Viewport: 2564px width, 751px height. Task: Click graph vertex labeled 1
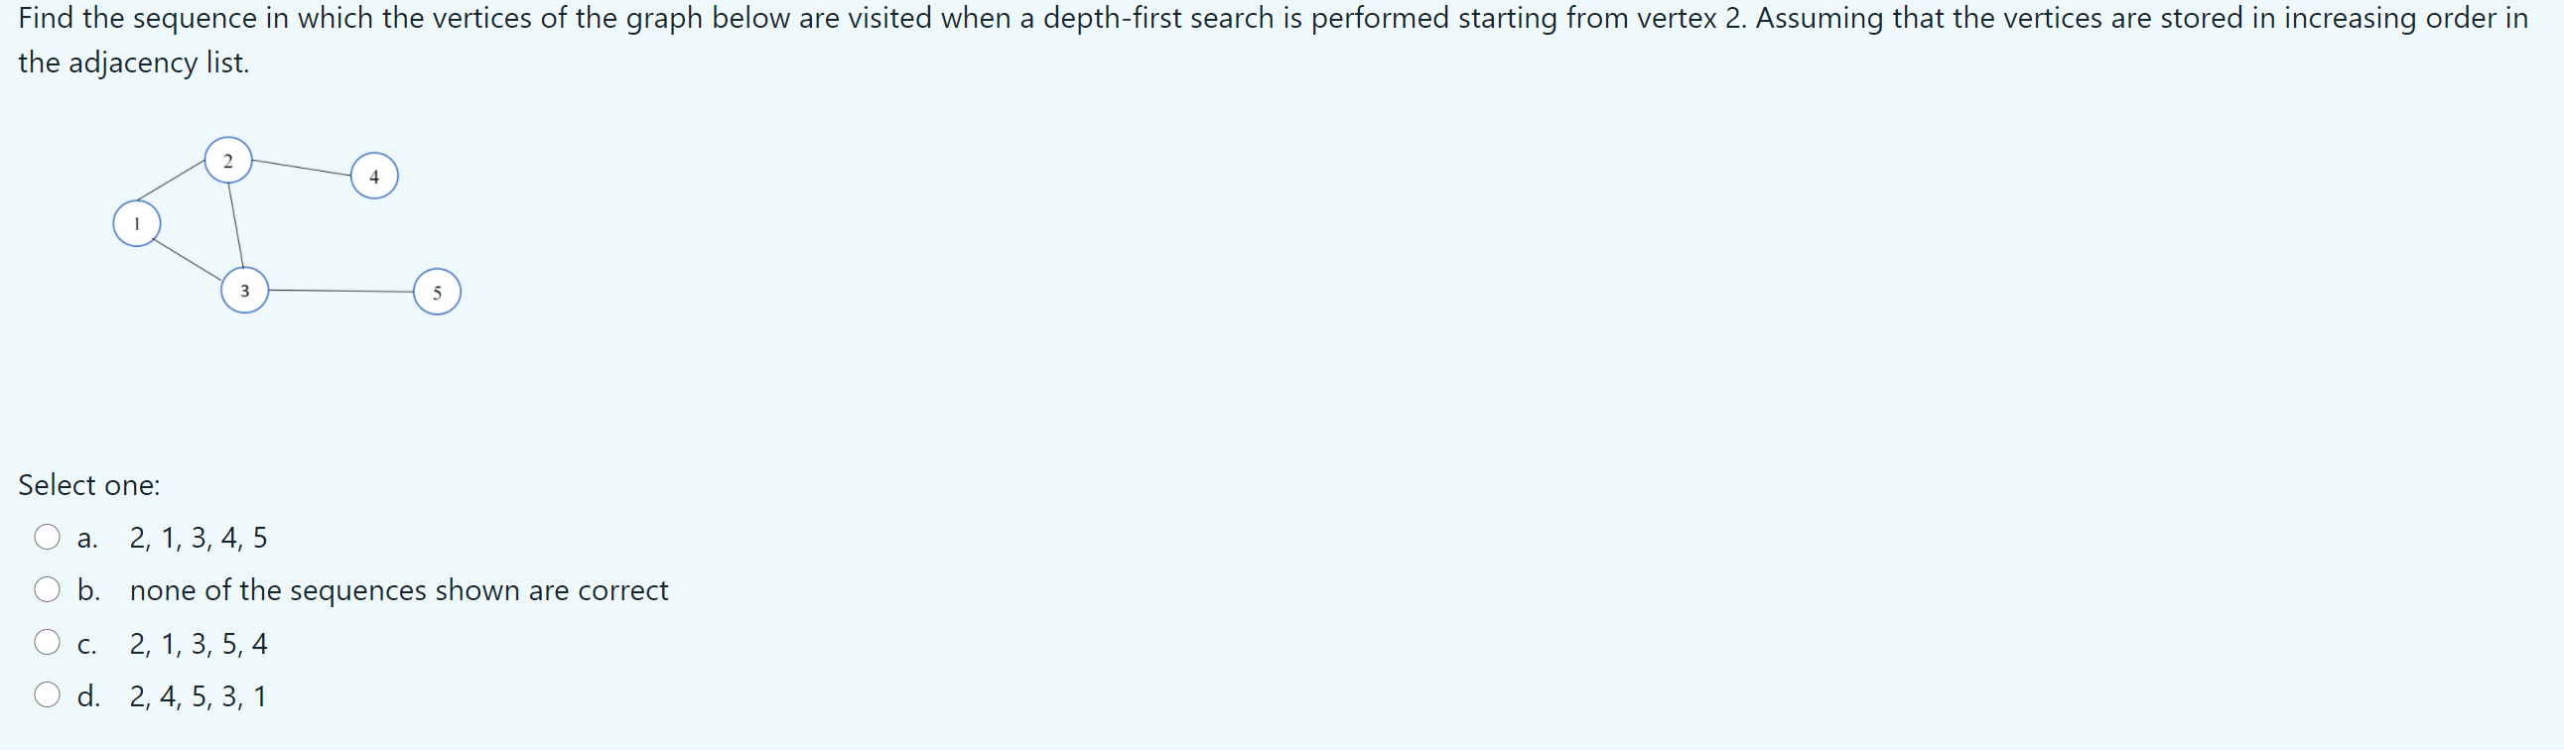[136, 223]
